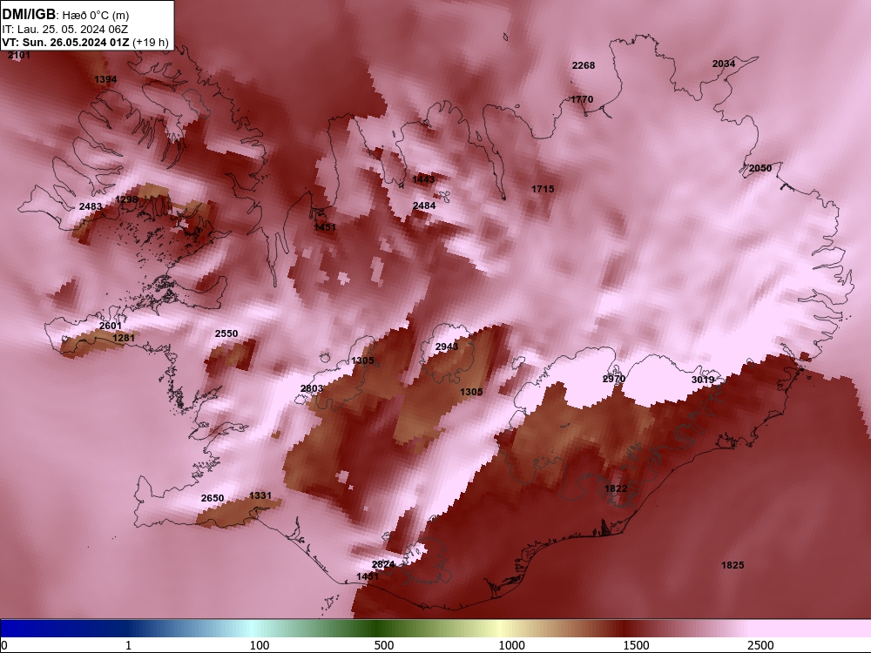The image size is (871, 653).
Task: Click the 1822 height value
Action: point(616,488)
